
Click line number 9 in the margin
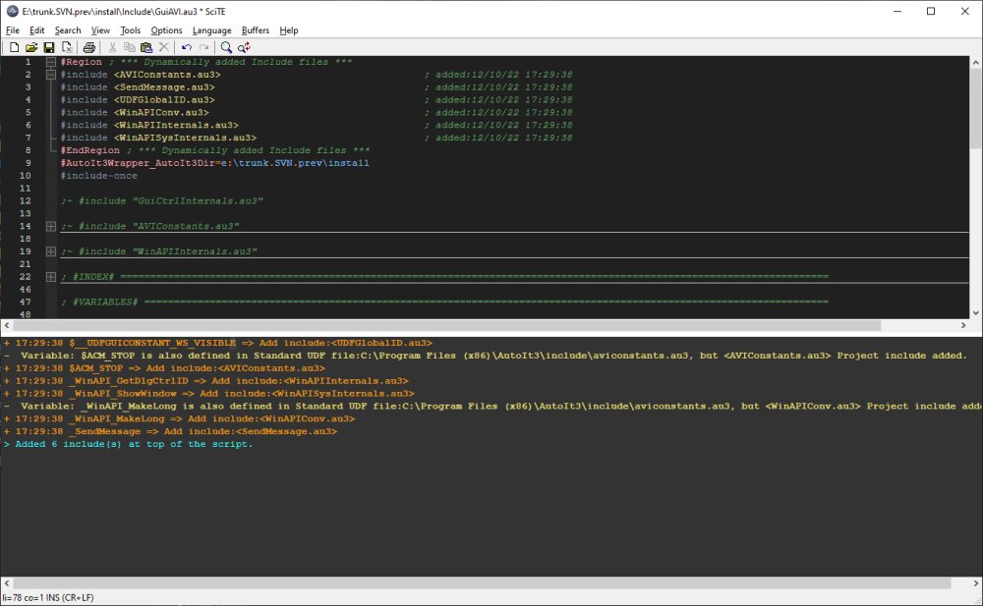pos(28,163)
